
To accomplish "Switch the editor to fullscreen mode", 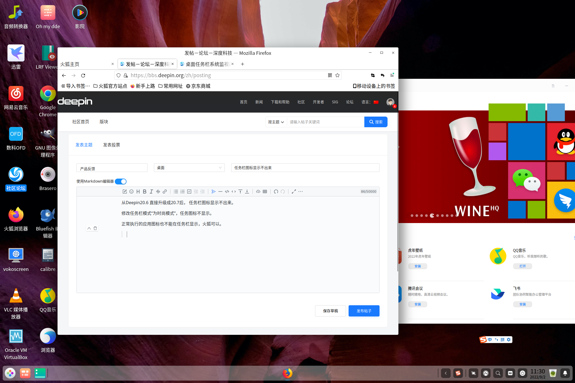I will click(x=294, y=191).
